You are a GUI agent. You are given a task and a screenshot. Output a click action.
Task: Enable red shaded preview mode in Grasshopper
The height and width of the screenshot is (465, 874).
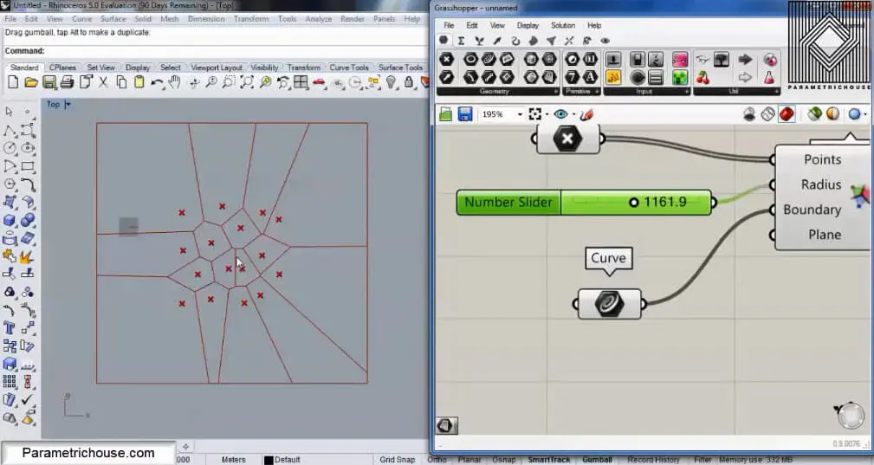click(787, 114)
